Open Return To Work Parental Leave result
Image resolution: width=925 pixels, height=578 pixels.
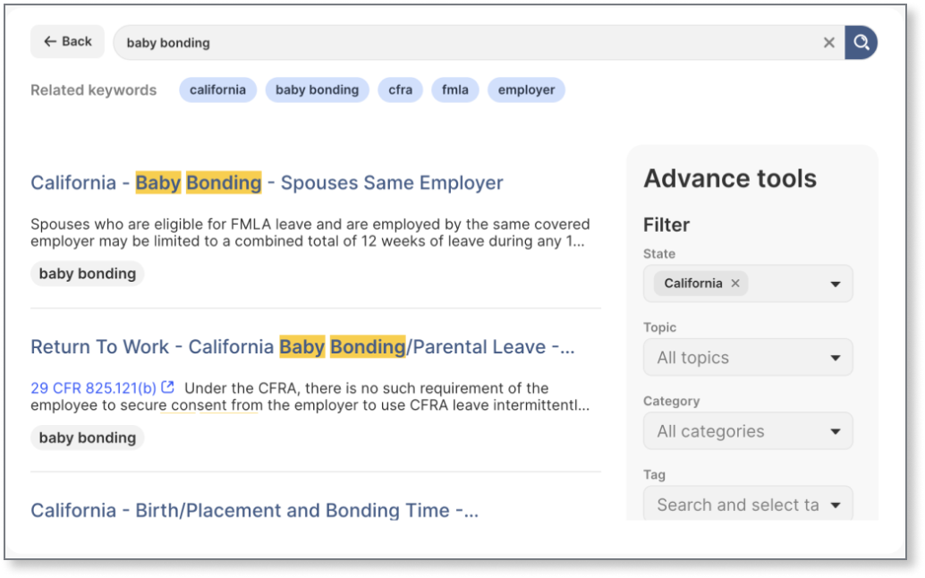[x=302, y=346]
